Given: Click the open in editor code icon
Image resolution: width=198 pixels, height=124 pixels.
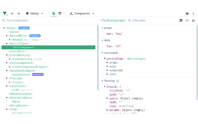Looking at the screenshot, I should pos(187,20).
